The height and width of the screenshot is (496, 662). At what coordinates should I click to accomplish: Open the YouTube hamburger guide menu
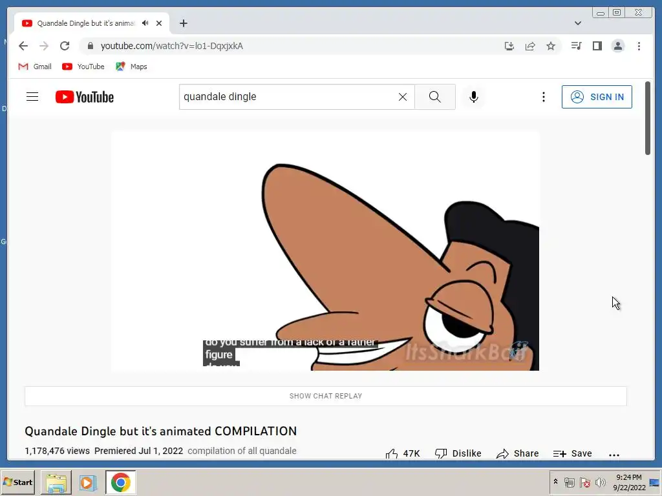32,97
